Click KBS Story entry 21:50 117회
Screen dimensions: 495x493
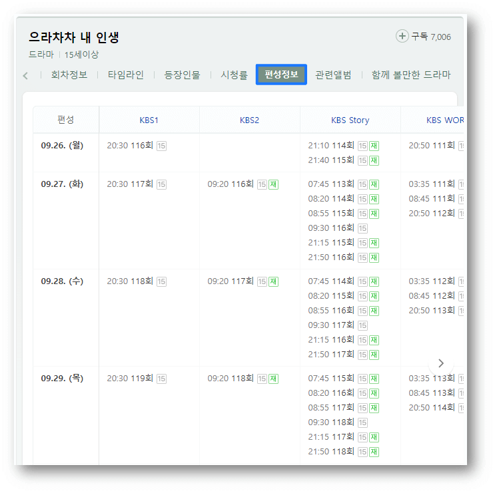pyautogui.click(x=331, y=355)
